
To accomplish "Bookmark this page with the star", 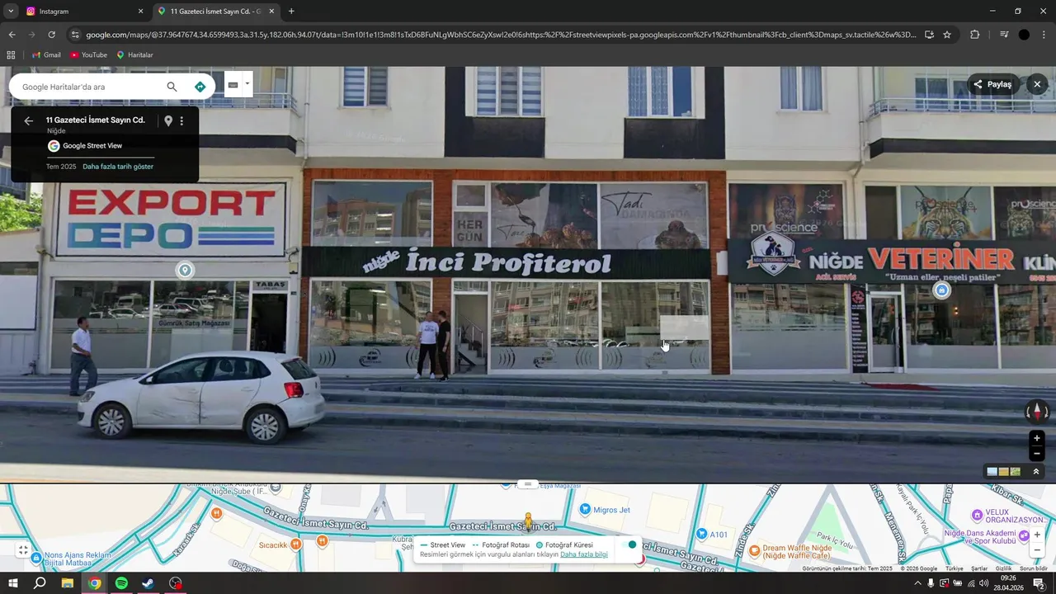I will pos(947,35).
